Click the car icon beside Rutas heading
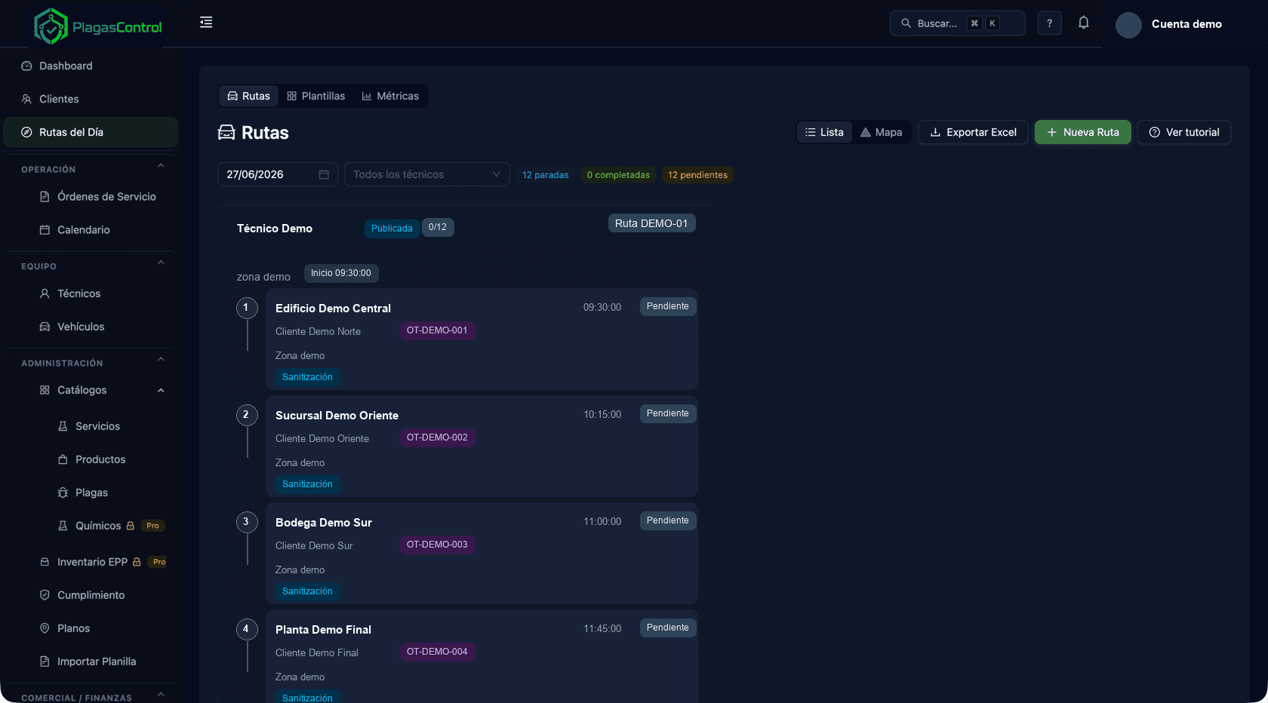 pos(226,133)
